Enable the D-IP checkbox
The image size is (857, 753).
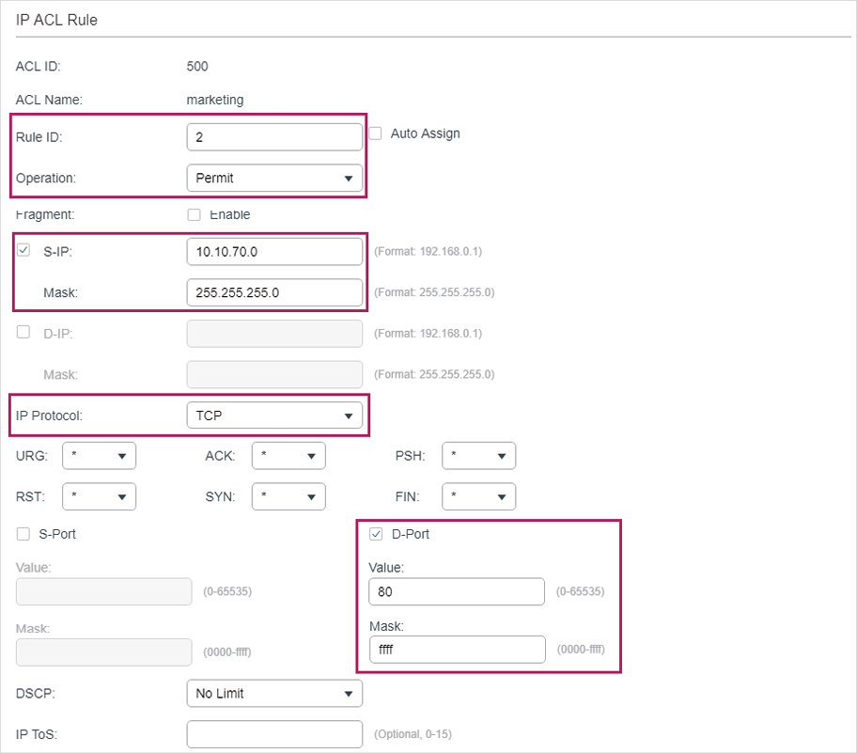[x=23, y=332]
